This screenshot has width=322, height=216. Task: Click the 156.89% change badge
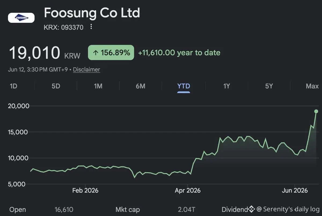[111, 53]
